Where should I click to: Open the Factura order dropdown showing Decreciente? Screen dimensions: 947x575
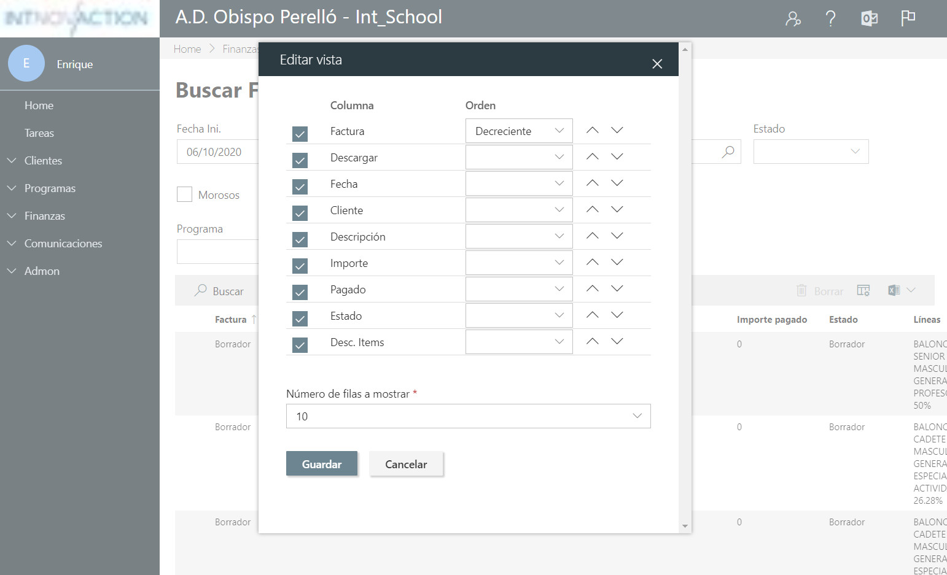point(519,131)
